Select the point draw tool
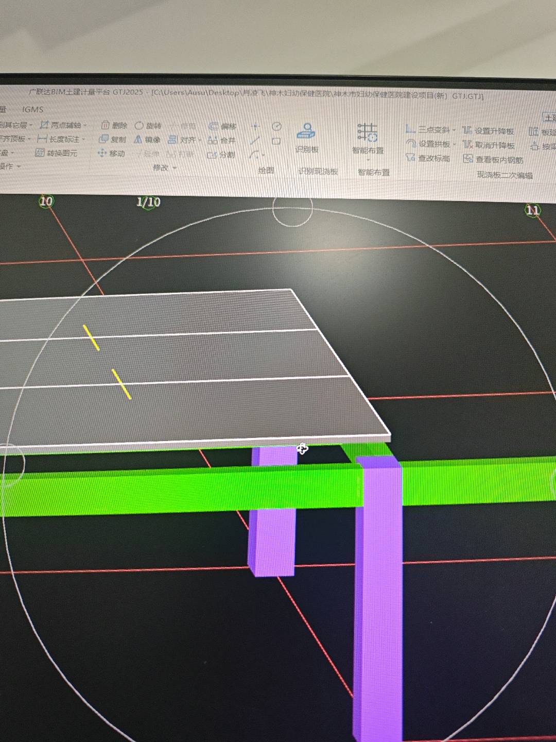This screenshot has height=742, width=556. pos(255,126)
